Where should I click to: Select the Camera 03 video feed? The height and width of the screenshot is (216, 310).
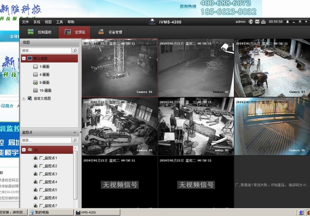click(x=271, y=67)
